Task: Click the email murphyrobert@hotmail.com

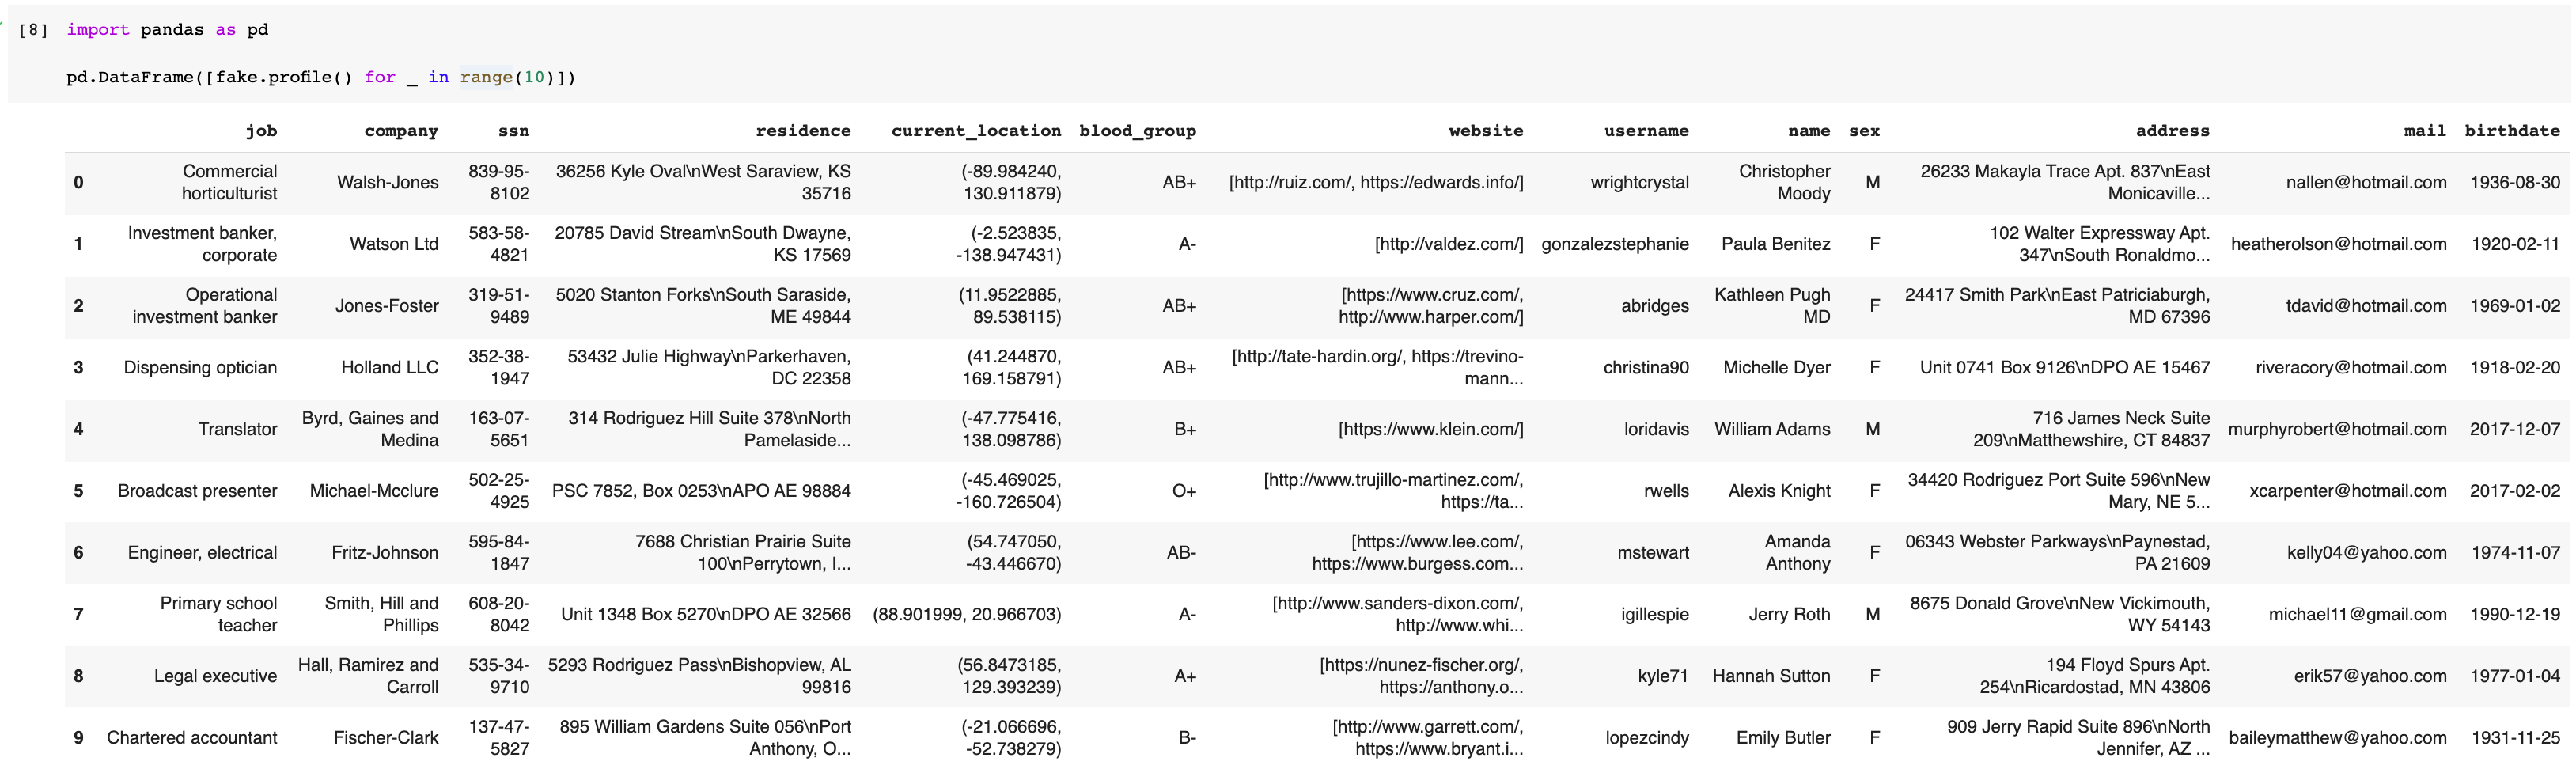Action: coord(2337,429)
